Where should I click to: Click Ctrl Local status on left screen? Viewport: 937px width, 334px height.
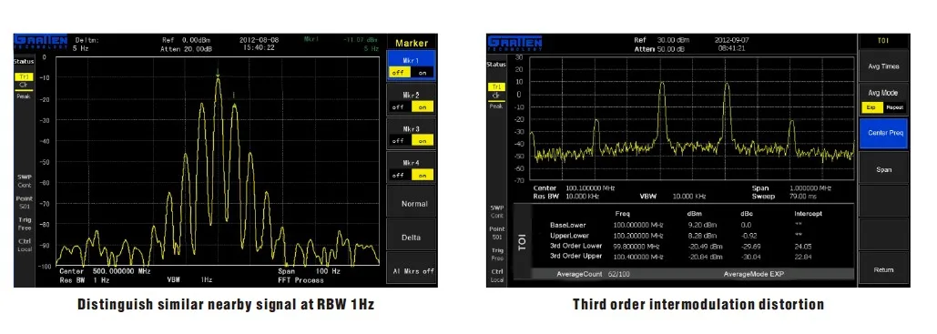coord(24,245)
